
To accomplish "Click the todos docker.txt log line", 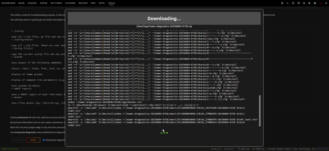I will point(105,102).
